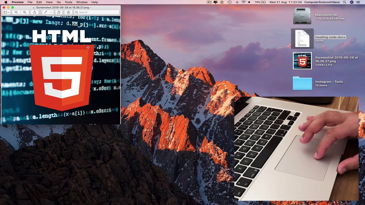Open the Preview application menu

pyautogui.click(x=18, y=2)
